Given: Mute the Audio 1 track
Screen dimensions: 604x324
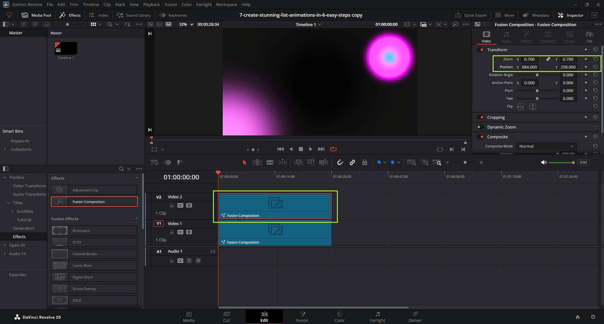Looking at the screenshot, I should [198, 261].
